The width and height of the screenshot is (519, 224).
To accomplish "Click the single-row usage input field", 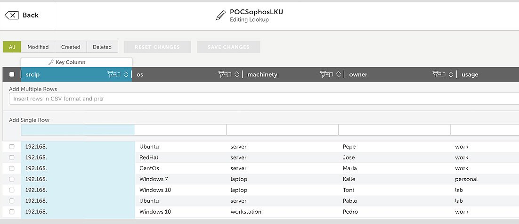I will (485, 130).
